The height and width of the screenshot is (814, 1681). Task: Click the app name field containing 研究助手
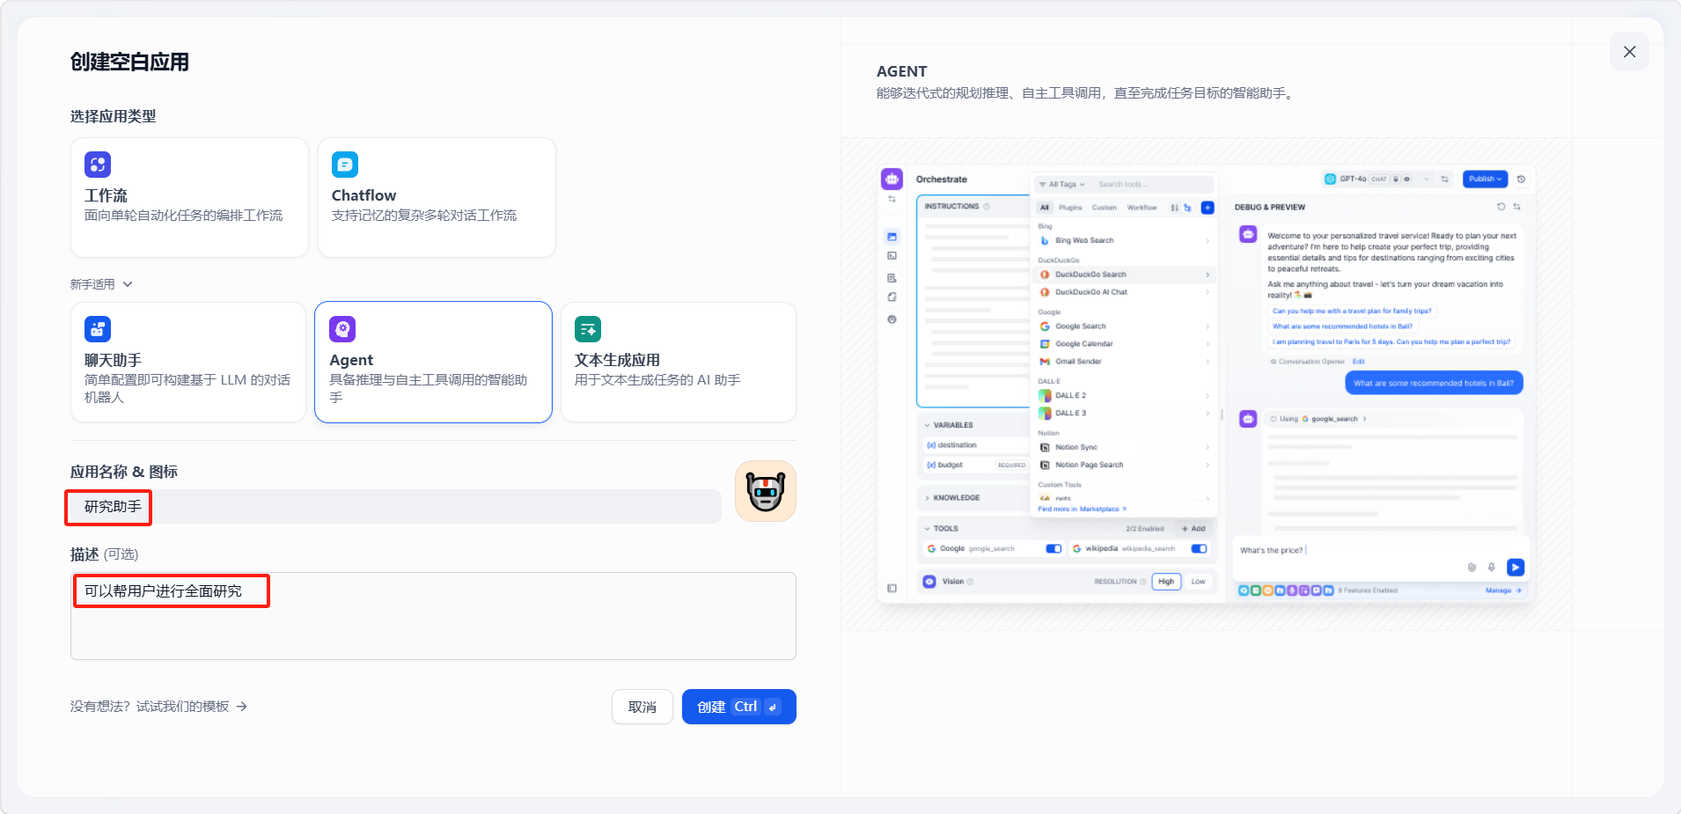click(x=396, y=507)
